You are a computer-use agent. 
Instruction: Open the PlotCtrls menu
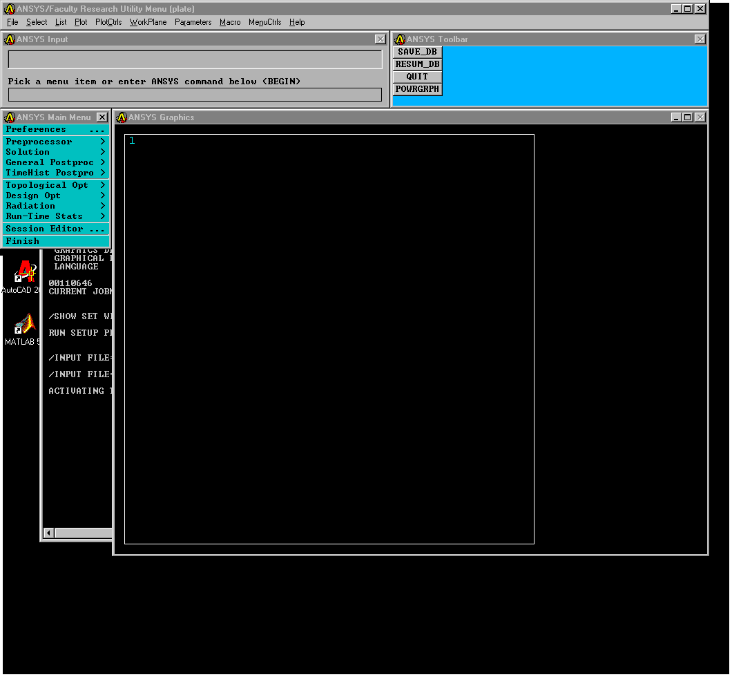(108, 22)
